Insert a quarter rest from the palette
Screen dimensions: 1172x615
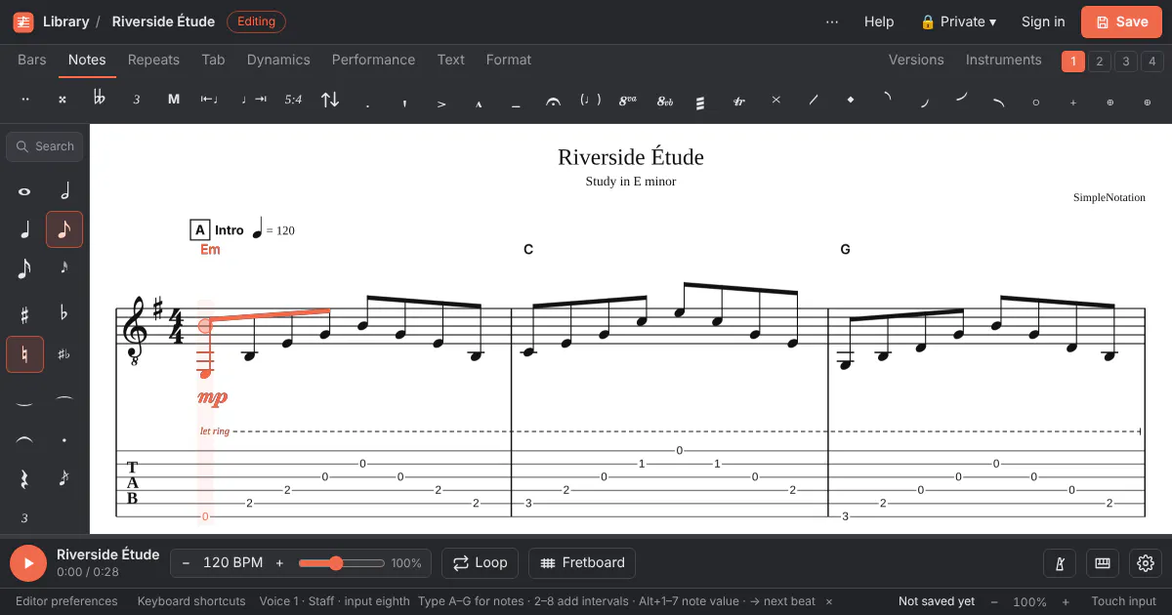[x=24, y=478]
